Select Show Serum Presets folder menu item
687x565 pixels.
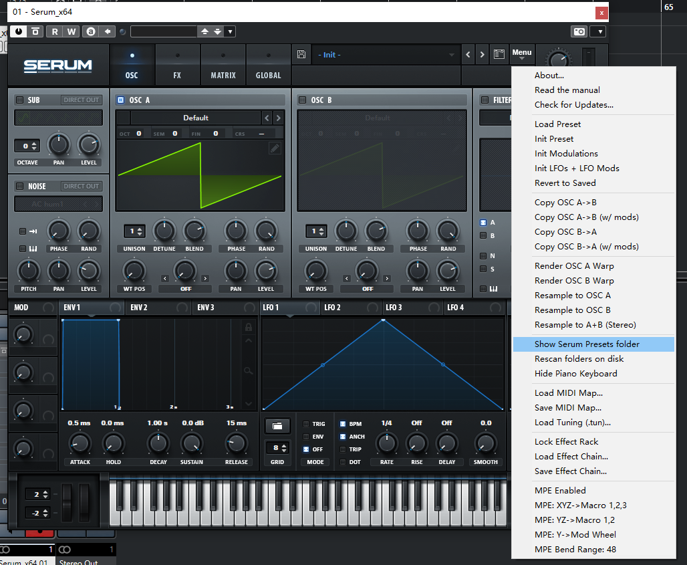593,344
